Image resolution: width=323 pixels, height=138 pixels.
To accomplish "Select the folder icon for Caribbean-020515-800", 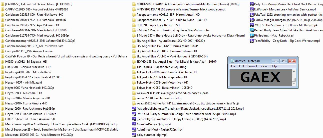I will [x=3, y=15].
